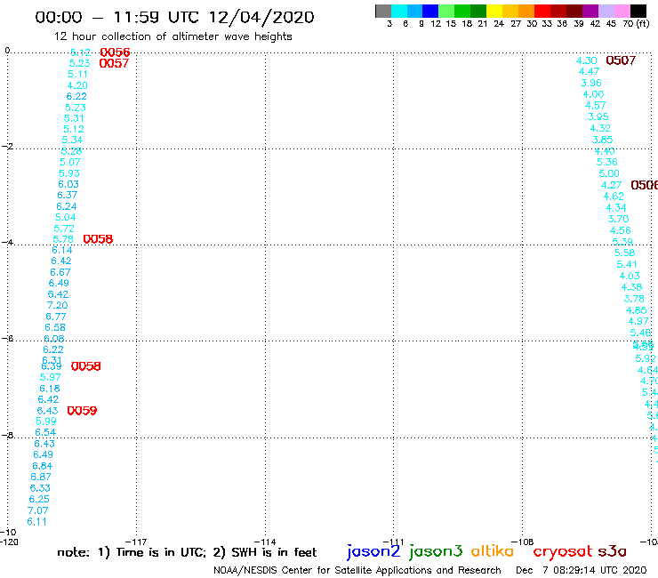Click the red time label '0056'
The width and height of the screenshot is (658, 578).
(x=115, y=52)
